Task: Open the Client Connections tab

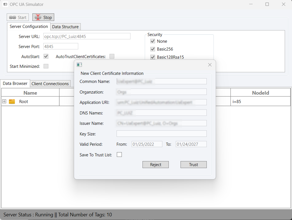Action: (x=50, y=84)
